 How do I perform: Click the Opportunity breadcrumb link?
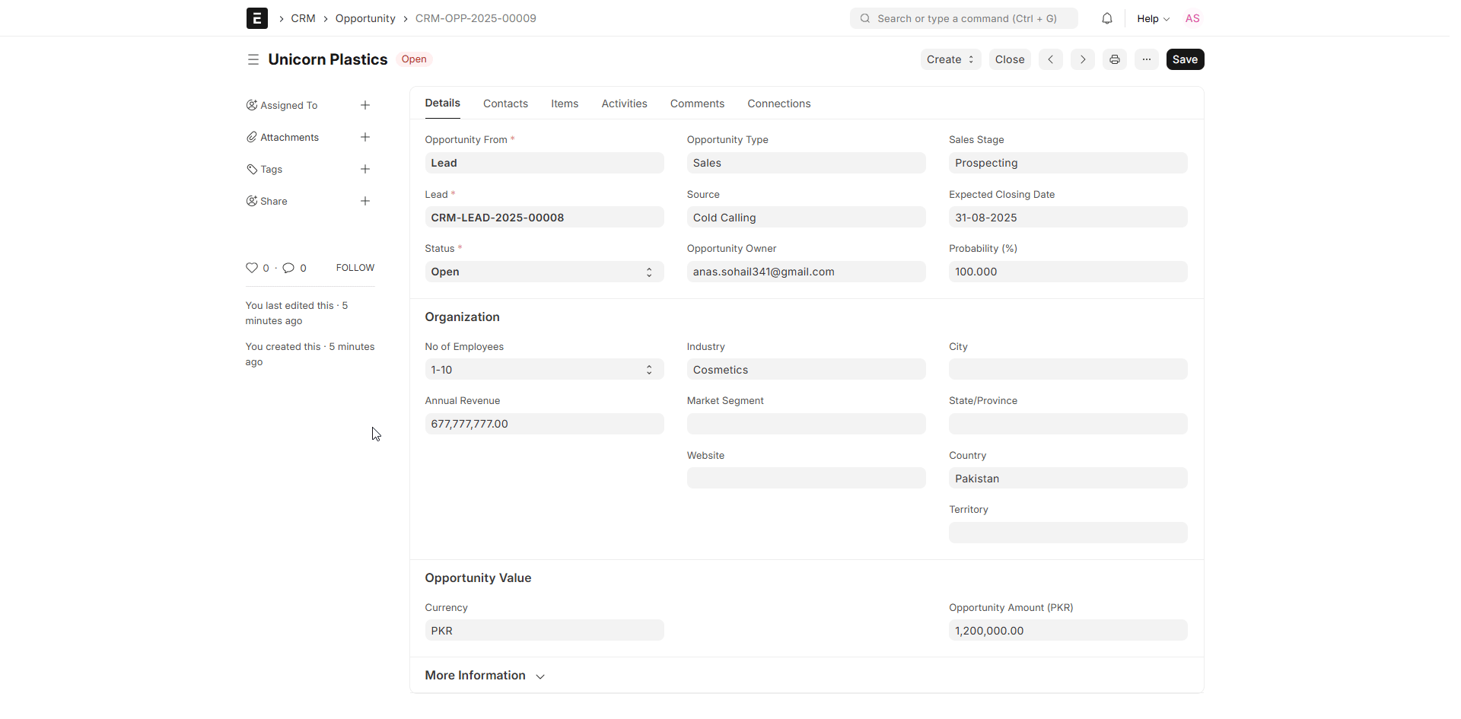point(364,18)
